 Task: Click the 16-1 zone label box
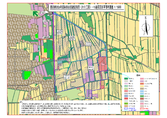tap(60, 32)
